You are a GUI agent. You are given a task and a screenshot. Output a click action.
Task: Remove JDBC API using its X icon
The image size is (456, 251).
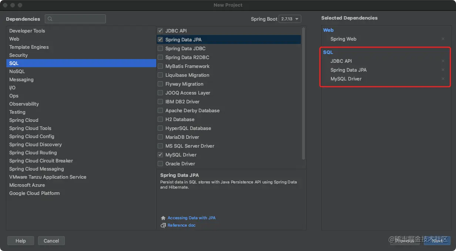pos(443,61)
